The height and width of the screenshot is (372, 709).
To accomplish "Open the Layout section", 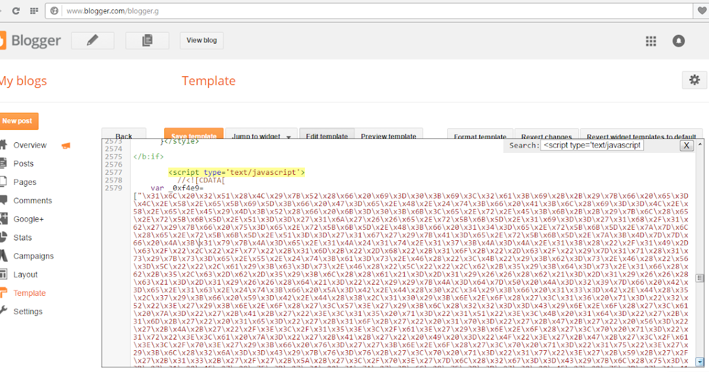I will pos(25,274).
